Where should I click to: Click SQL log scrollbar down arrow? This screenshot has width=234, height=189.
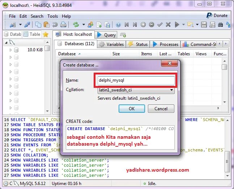tap(227, 176)
